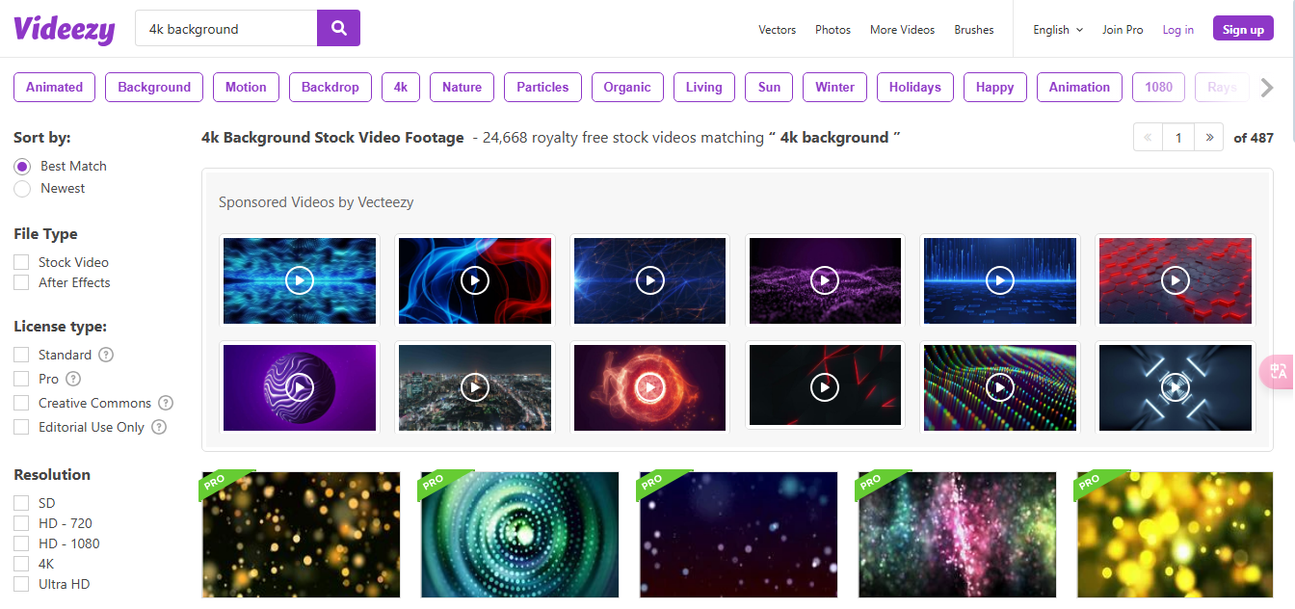
Task: Select the Nature tag
Action: click(462, 87)
